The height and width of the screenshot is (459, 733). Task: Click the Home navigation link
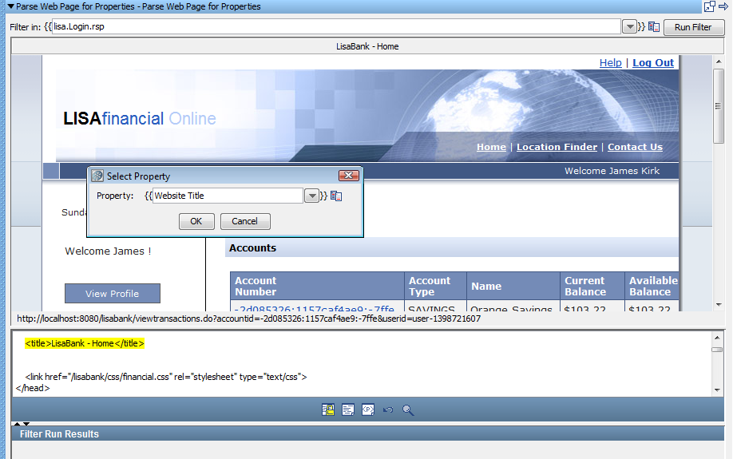(x=491, y=147)
